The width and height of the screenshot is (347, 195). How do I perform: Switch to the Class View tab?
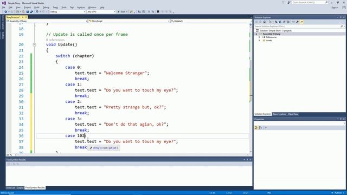[x=293, y=114]
